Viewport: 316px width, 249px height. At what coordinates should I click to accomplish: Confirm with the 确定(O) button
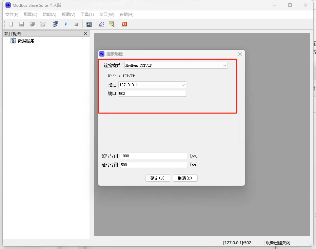point(158,178)
